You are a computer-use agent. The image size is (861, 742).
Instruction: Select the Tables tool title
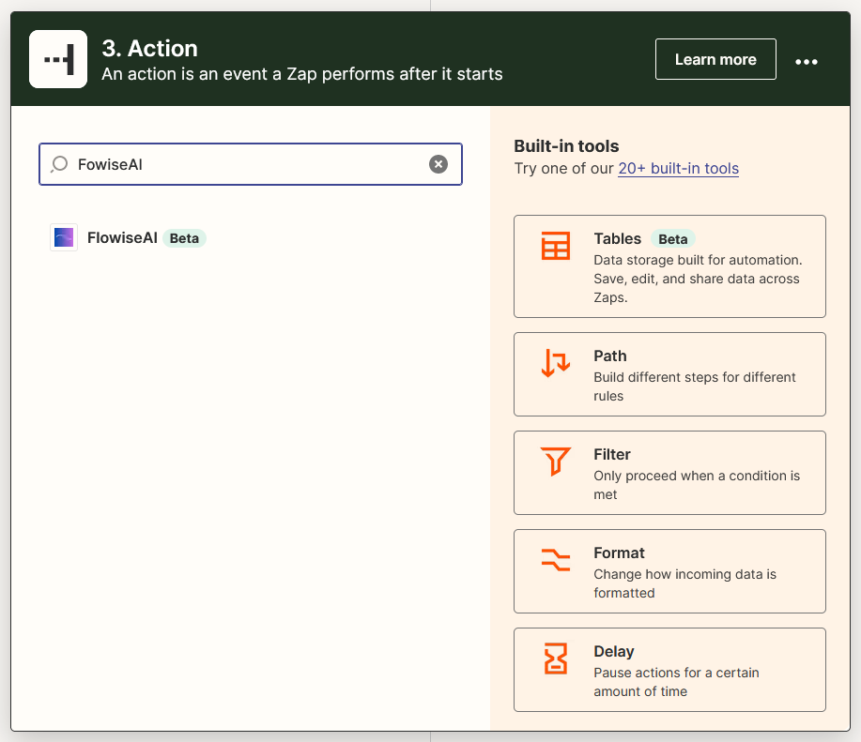pos(617,238)
